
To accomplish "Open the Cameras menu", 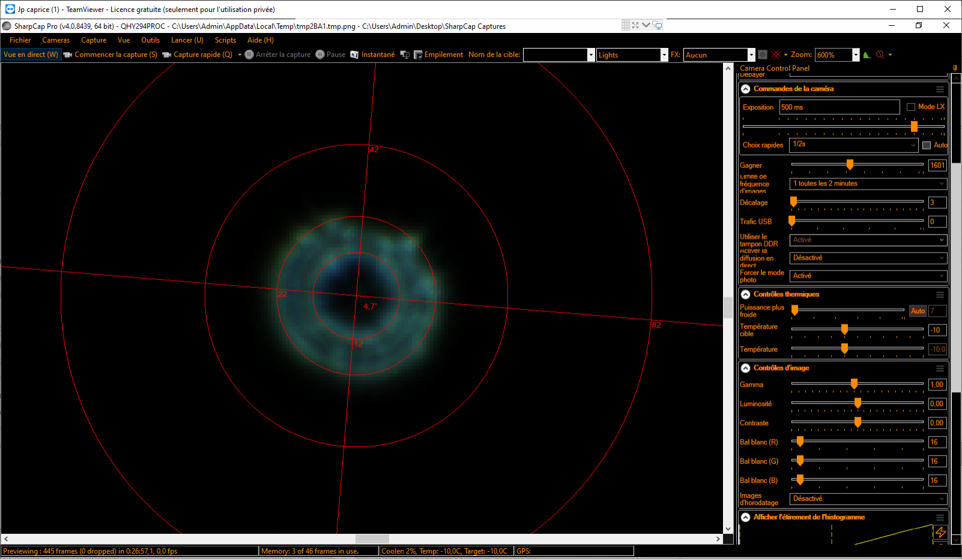I will tap(56, 40).
